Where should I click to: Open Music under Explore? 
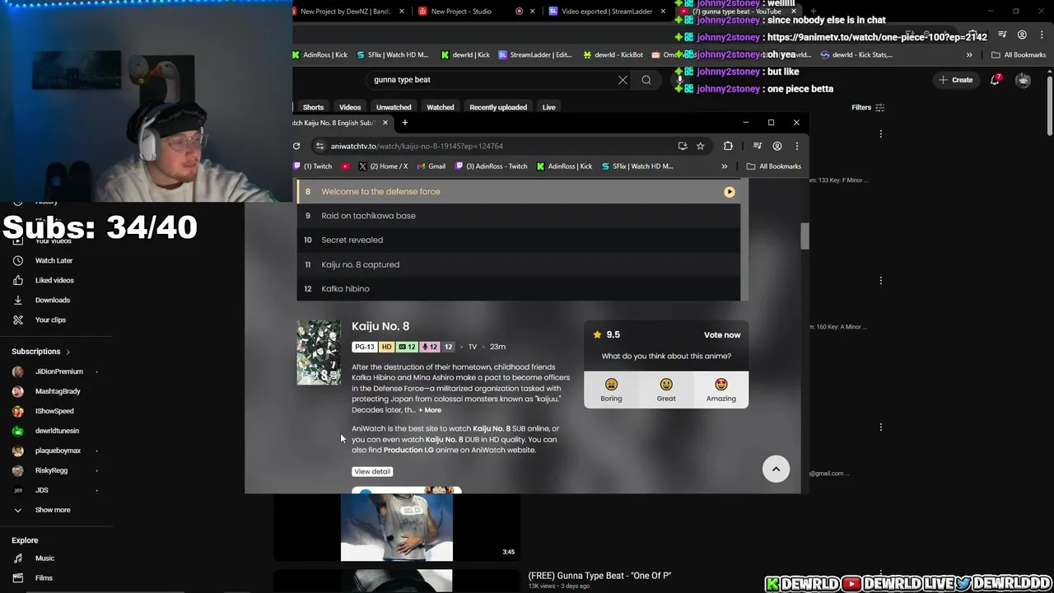(44, 558)
